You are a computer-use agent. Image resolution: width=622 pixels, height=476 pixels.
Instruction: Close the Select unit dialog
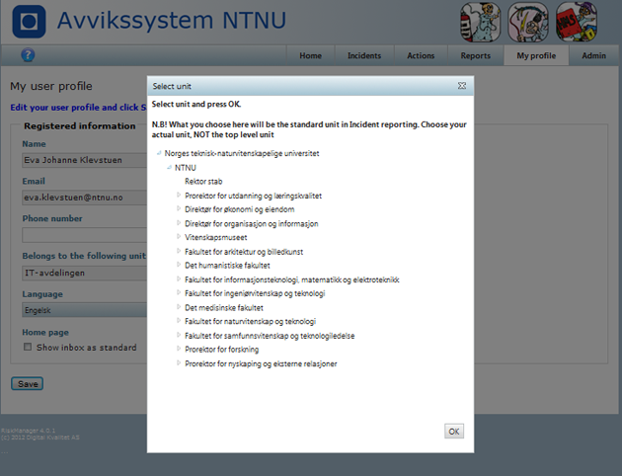[x=462, y=86]
